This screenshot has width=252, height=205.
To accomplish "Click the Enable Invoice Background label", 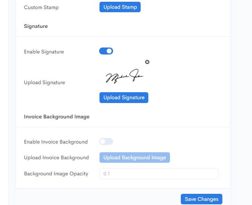I will pyautogui.click(x=56, y=142).
